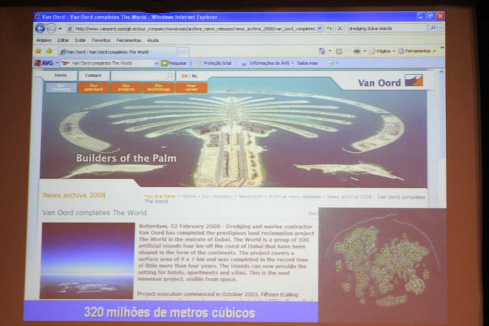
Task: Expand the address bar URL dropdown
Action: click(319, 29)
